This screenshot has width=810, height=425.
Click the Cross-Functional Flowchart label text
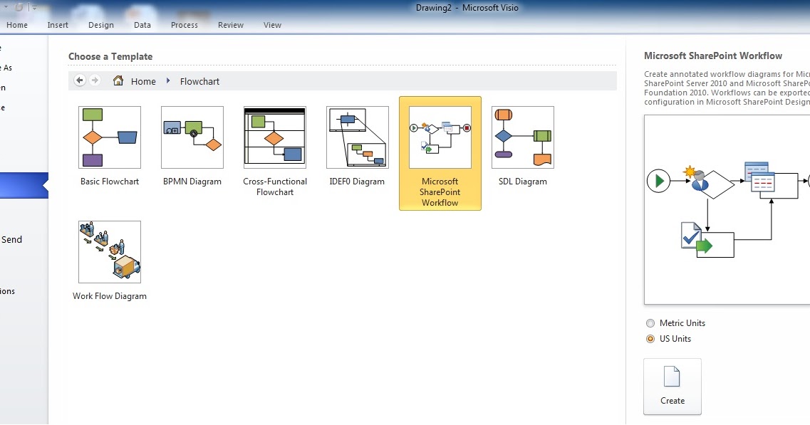click(275, 187)
